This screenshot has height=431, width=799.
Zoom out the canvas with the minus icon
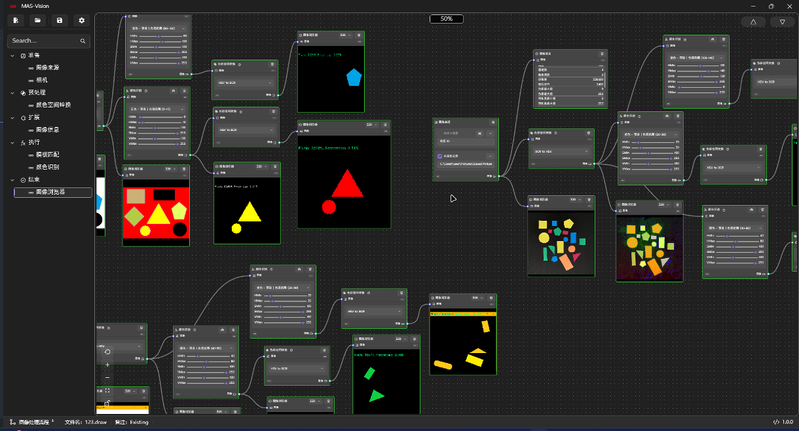click(x=107, y=378)
